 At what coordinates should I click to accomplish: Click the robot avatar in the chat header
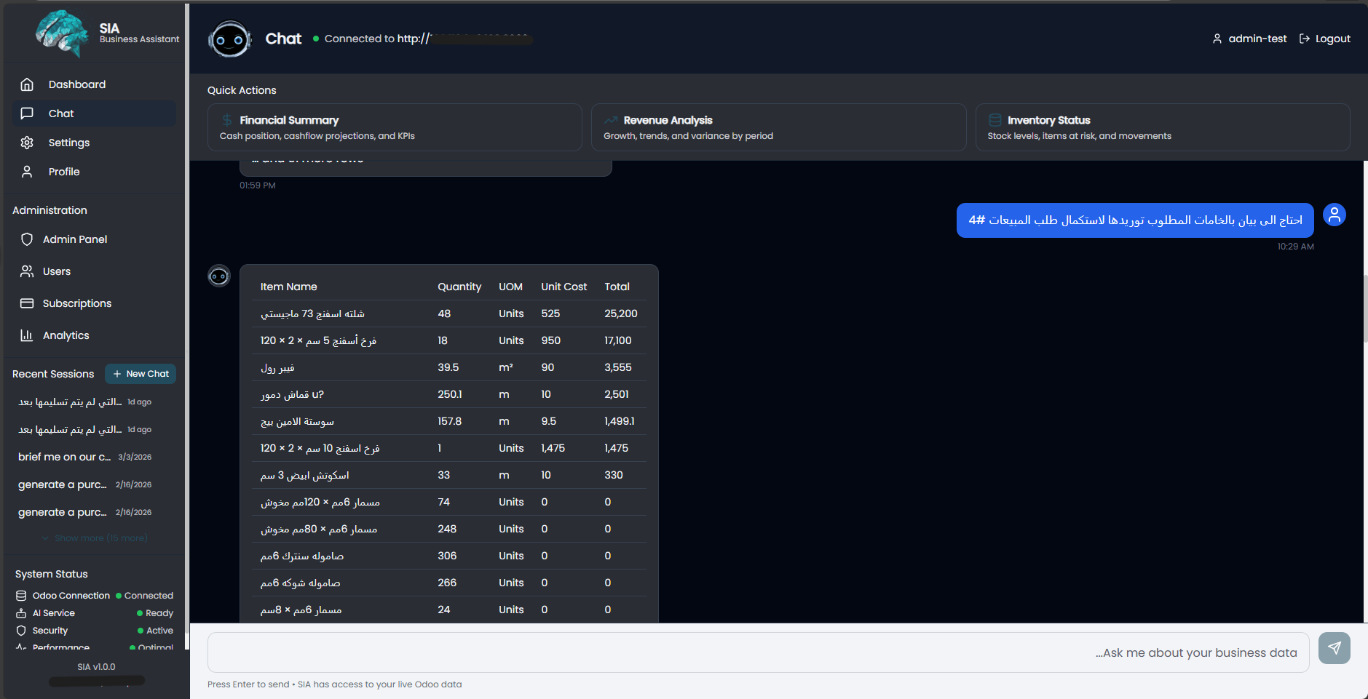point(229,39)
